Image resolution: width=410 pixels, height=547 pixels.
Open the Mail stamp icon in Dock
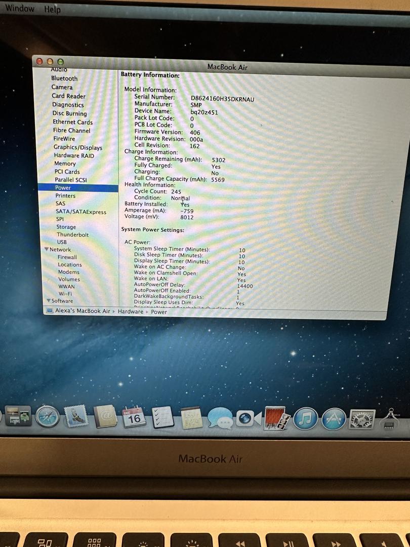tap(76, 416)
